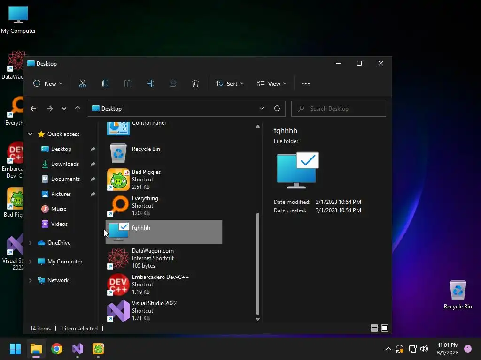The height and width of the screenshot is (360, 481).
Task: Go up one folder level
Action: 78,109
